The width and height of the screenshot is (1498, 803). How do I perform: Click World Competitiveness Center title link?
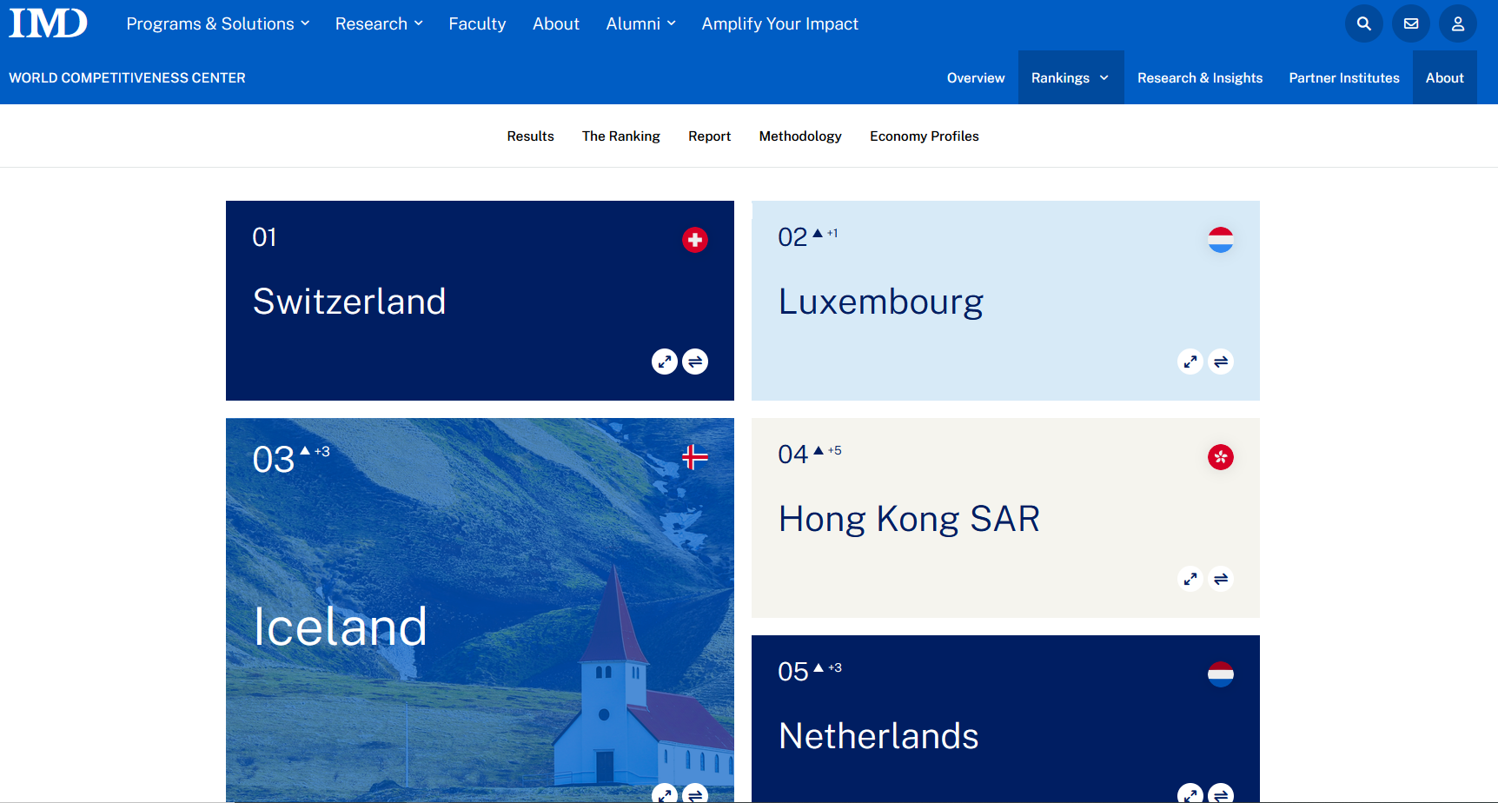(127, 77)
